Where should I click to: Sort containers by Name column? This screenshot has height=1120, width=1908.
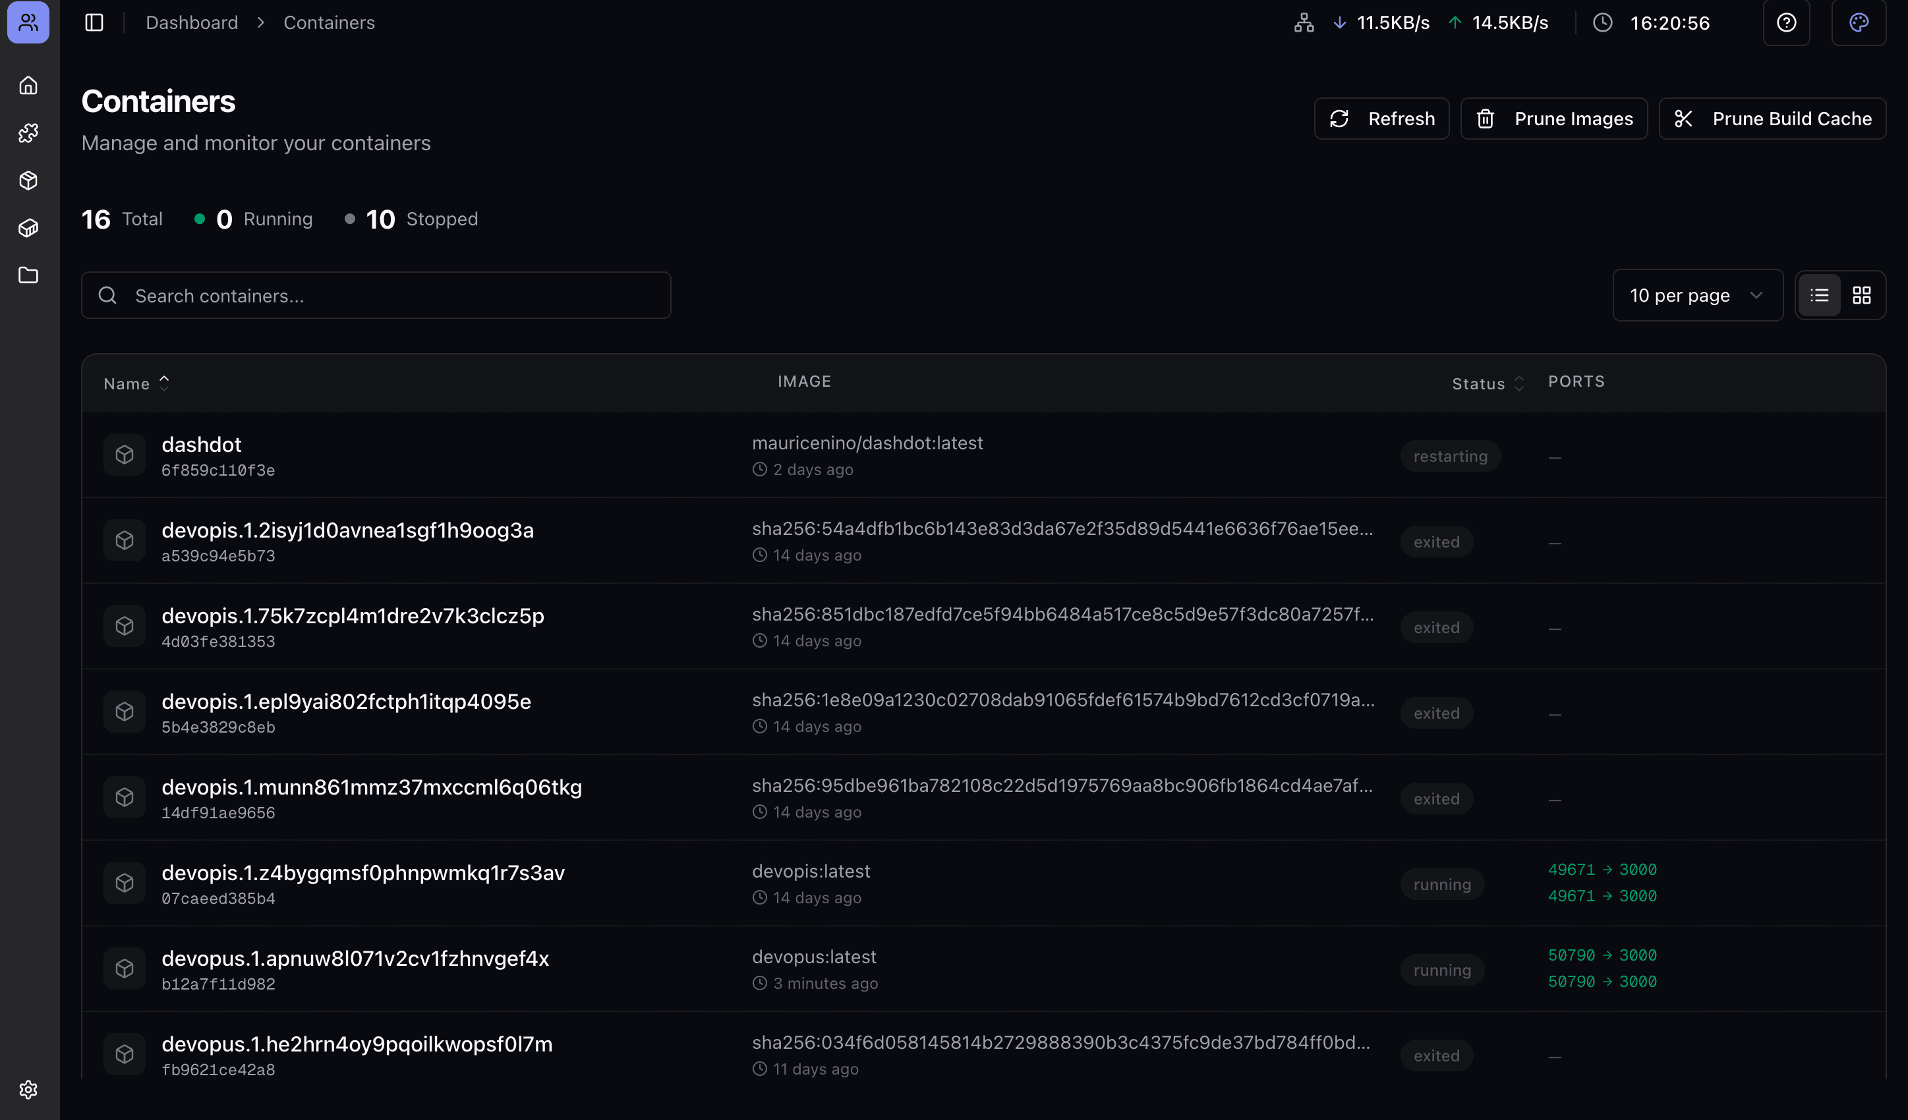click(x=134, y=383)
